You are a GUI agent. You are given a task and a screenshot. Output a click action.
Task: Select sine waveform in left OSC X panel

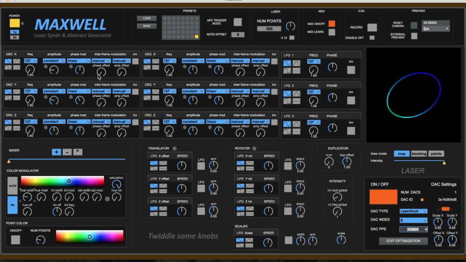(8, 61)
